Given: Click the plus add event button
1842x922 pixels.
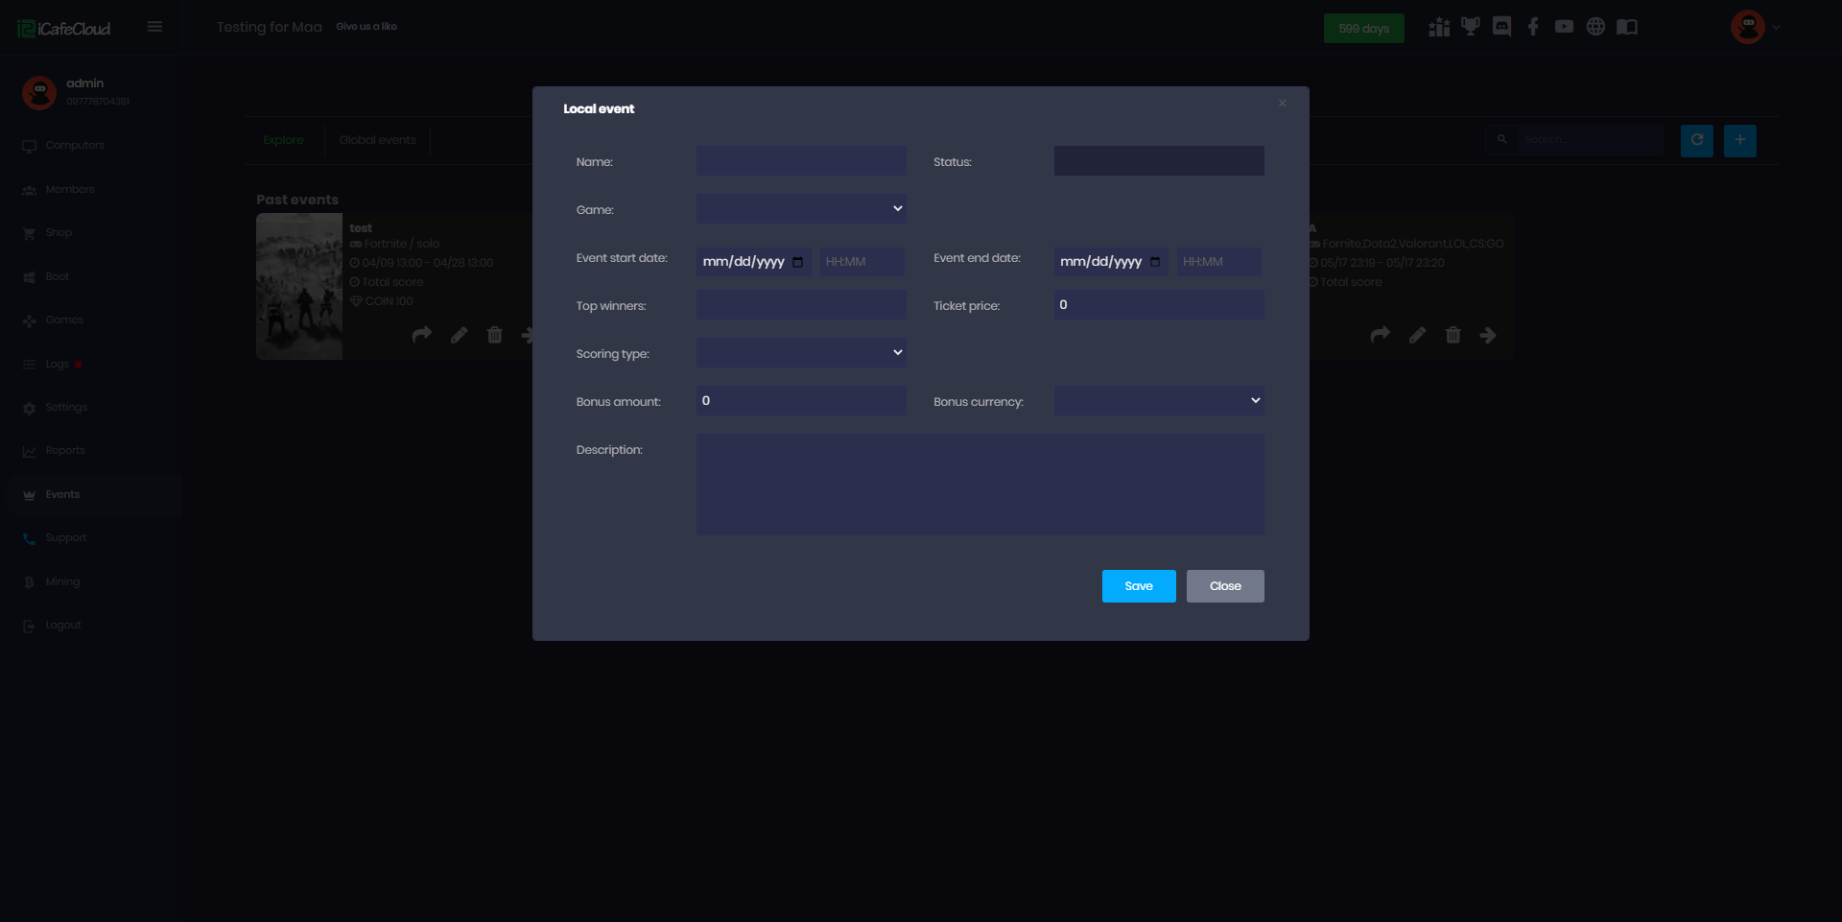Looking at the screenshot, I should (1740, 140).
